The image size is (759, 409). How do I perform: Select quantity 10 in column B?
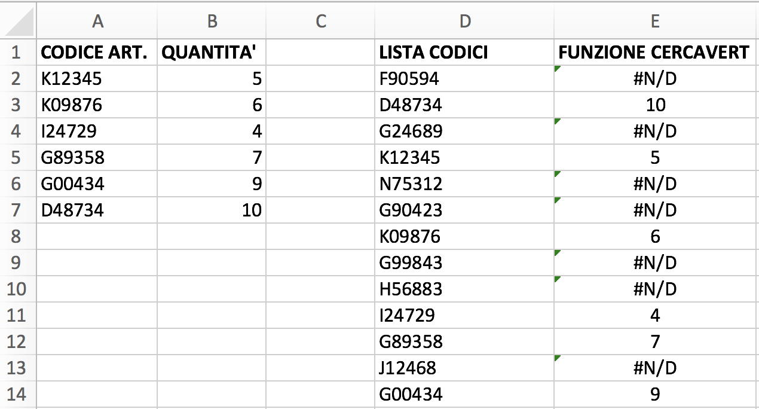[212, 210]
